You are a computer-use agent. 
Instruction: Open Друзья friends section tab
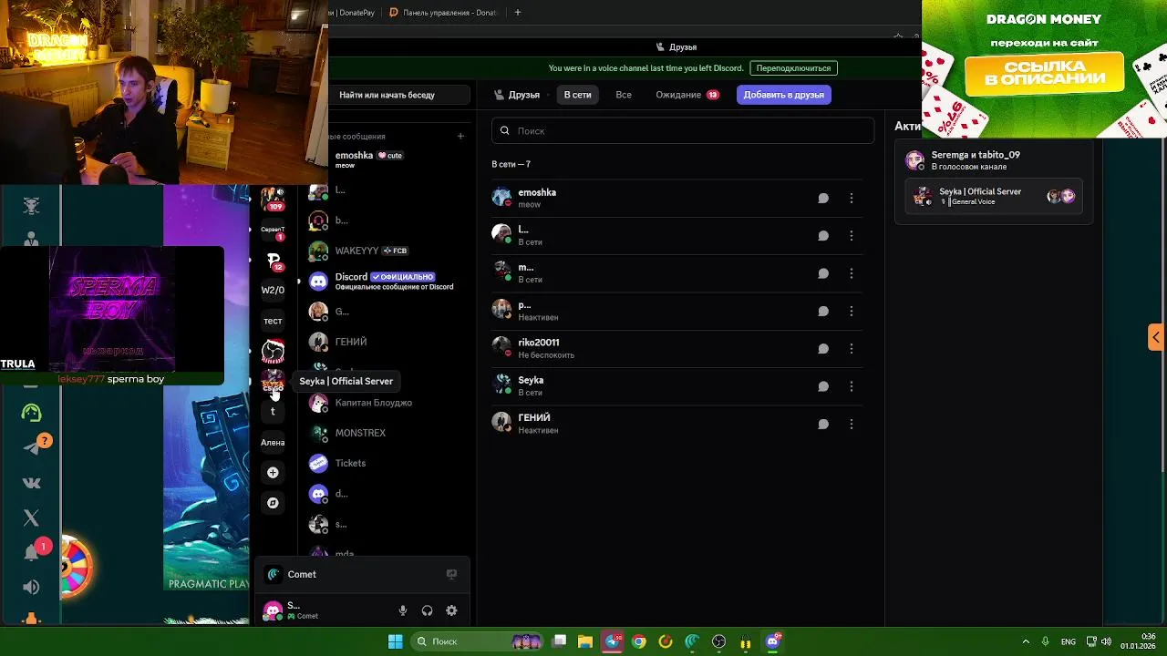click(517, 95)
